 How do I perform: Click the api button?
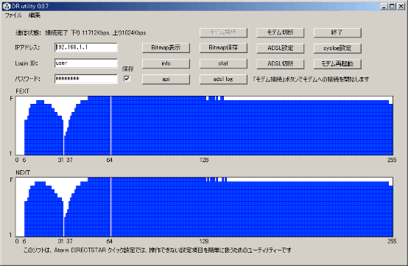[166, 80]
